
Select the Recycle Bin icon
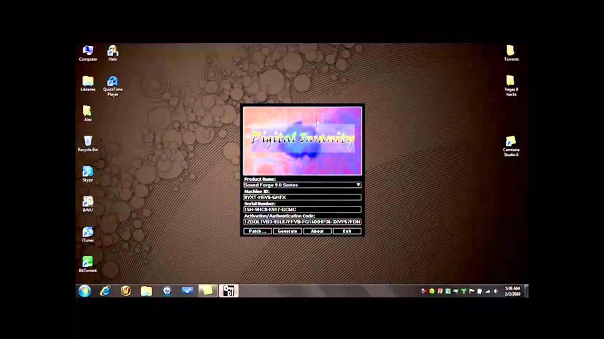(88, 144)
